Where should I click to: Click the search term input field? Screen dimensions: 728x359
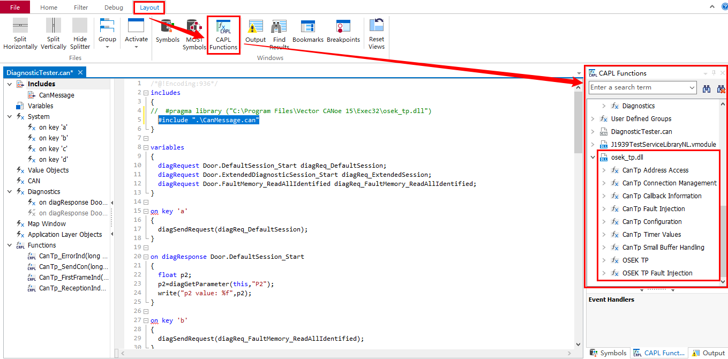pyautogui.click(x=637, y=87)
